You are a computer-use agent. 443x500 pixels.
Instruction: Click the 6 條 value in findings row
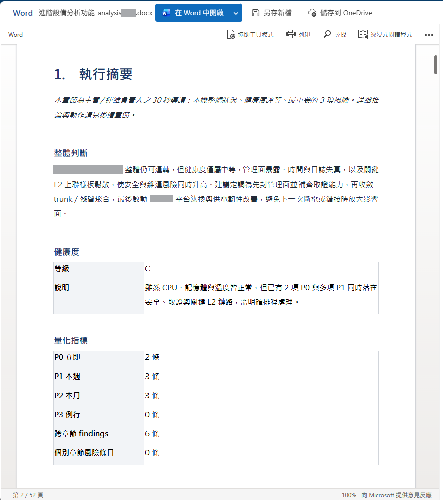pos(152,434)
